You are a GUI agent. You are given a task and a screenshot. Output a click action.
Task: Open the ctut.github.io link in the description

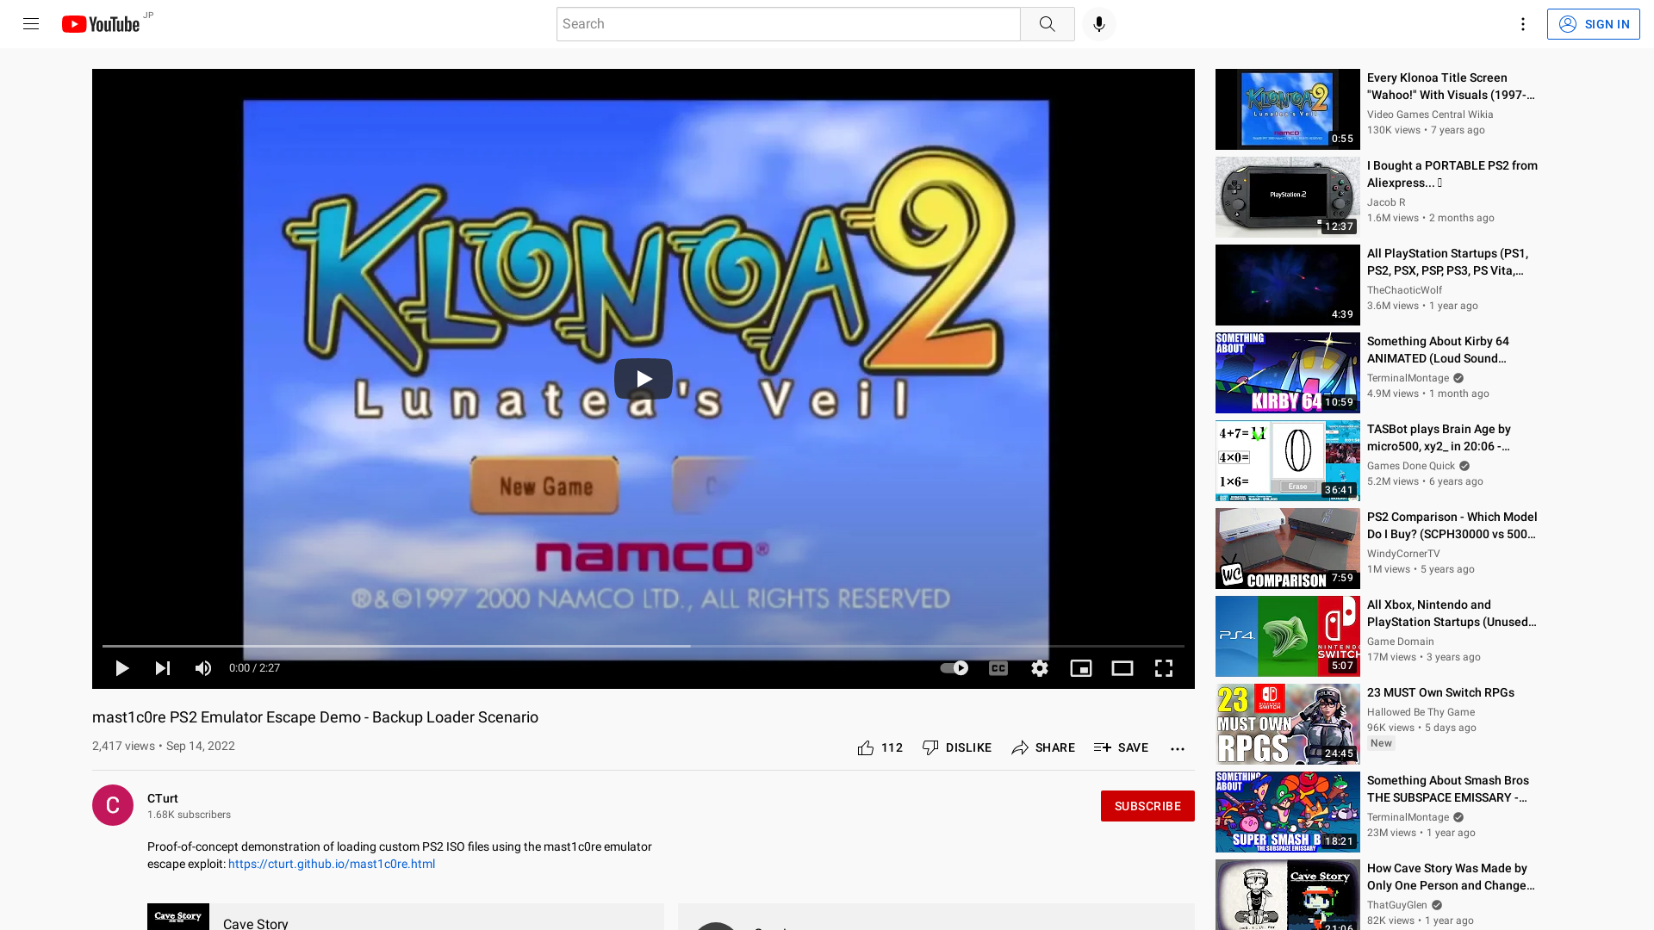(331, 864)
